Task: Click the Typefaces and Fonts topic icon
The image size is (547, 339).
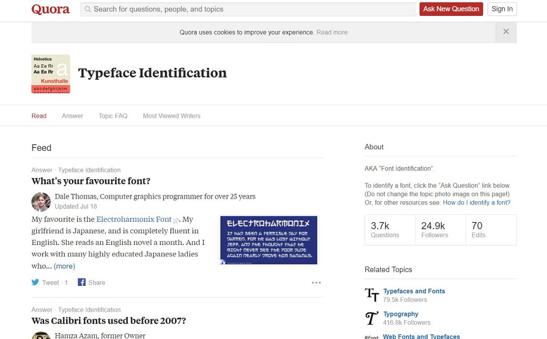Action: click(x=372, y=295)
